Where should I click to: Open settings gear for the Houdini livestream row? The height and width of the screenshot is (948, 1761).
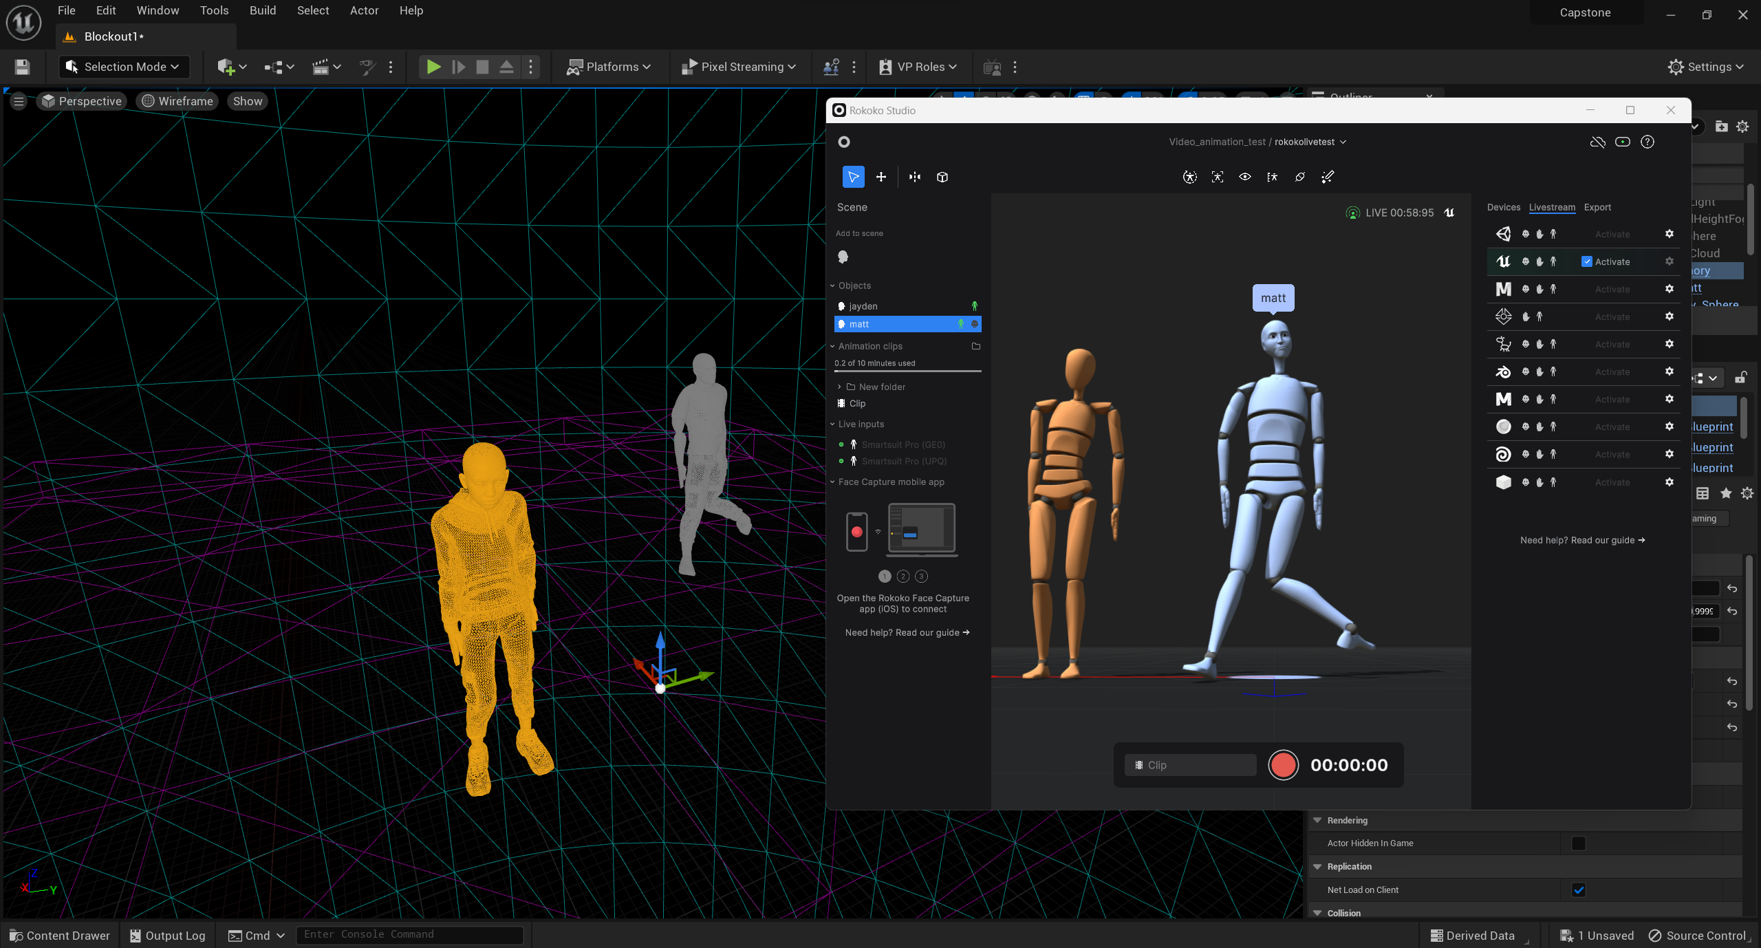pyautogui.click(x=1670, y=454)
